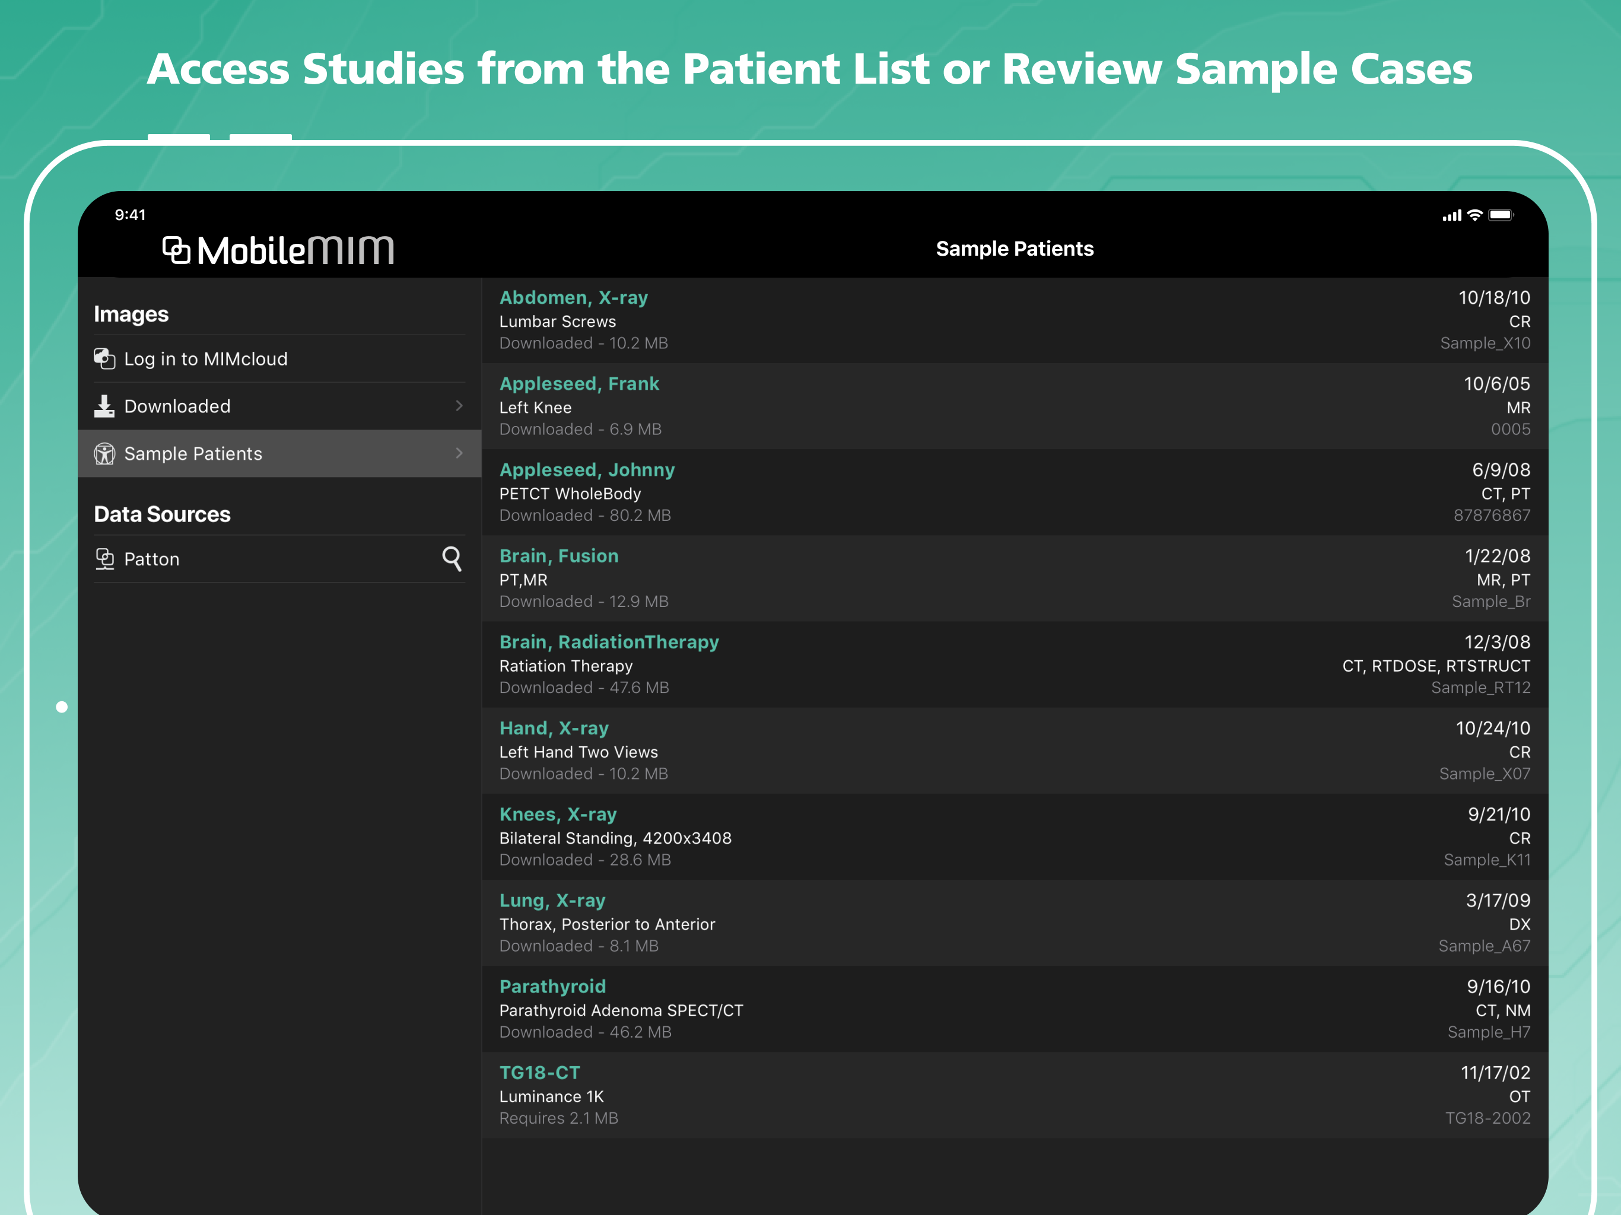The width and height of the screenshot is (1621, 1215).
Task: Click the MIMcloud login icon
Action: pos(104,358)
